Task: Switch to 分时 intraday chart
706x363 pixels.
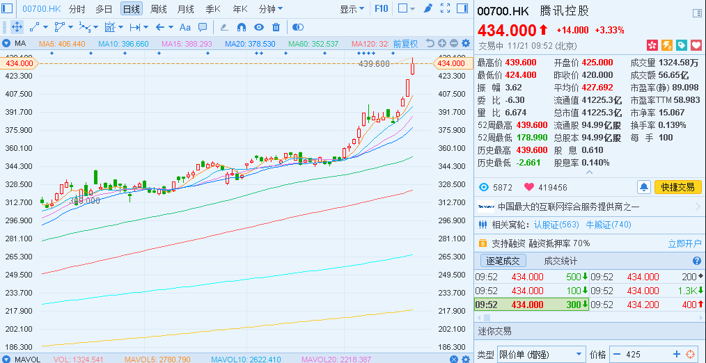Action: (77, 8)
